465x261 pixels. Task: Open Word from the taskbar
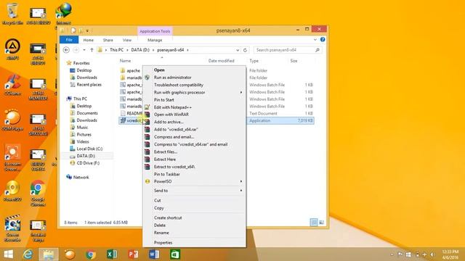(154, 254)
